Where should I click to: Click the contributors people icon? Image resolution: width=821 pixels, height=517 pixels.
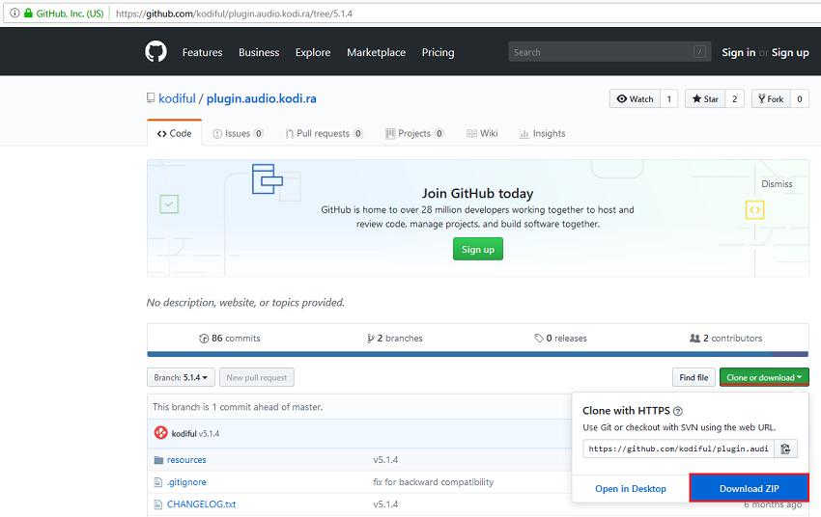[694, 339]
